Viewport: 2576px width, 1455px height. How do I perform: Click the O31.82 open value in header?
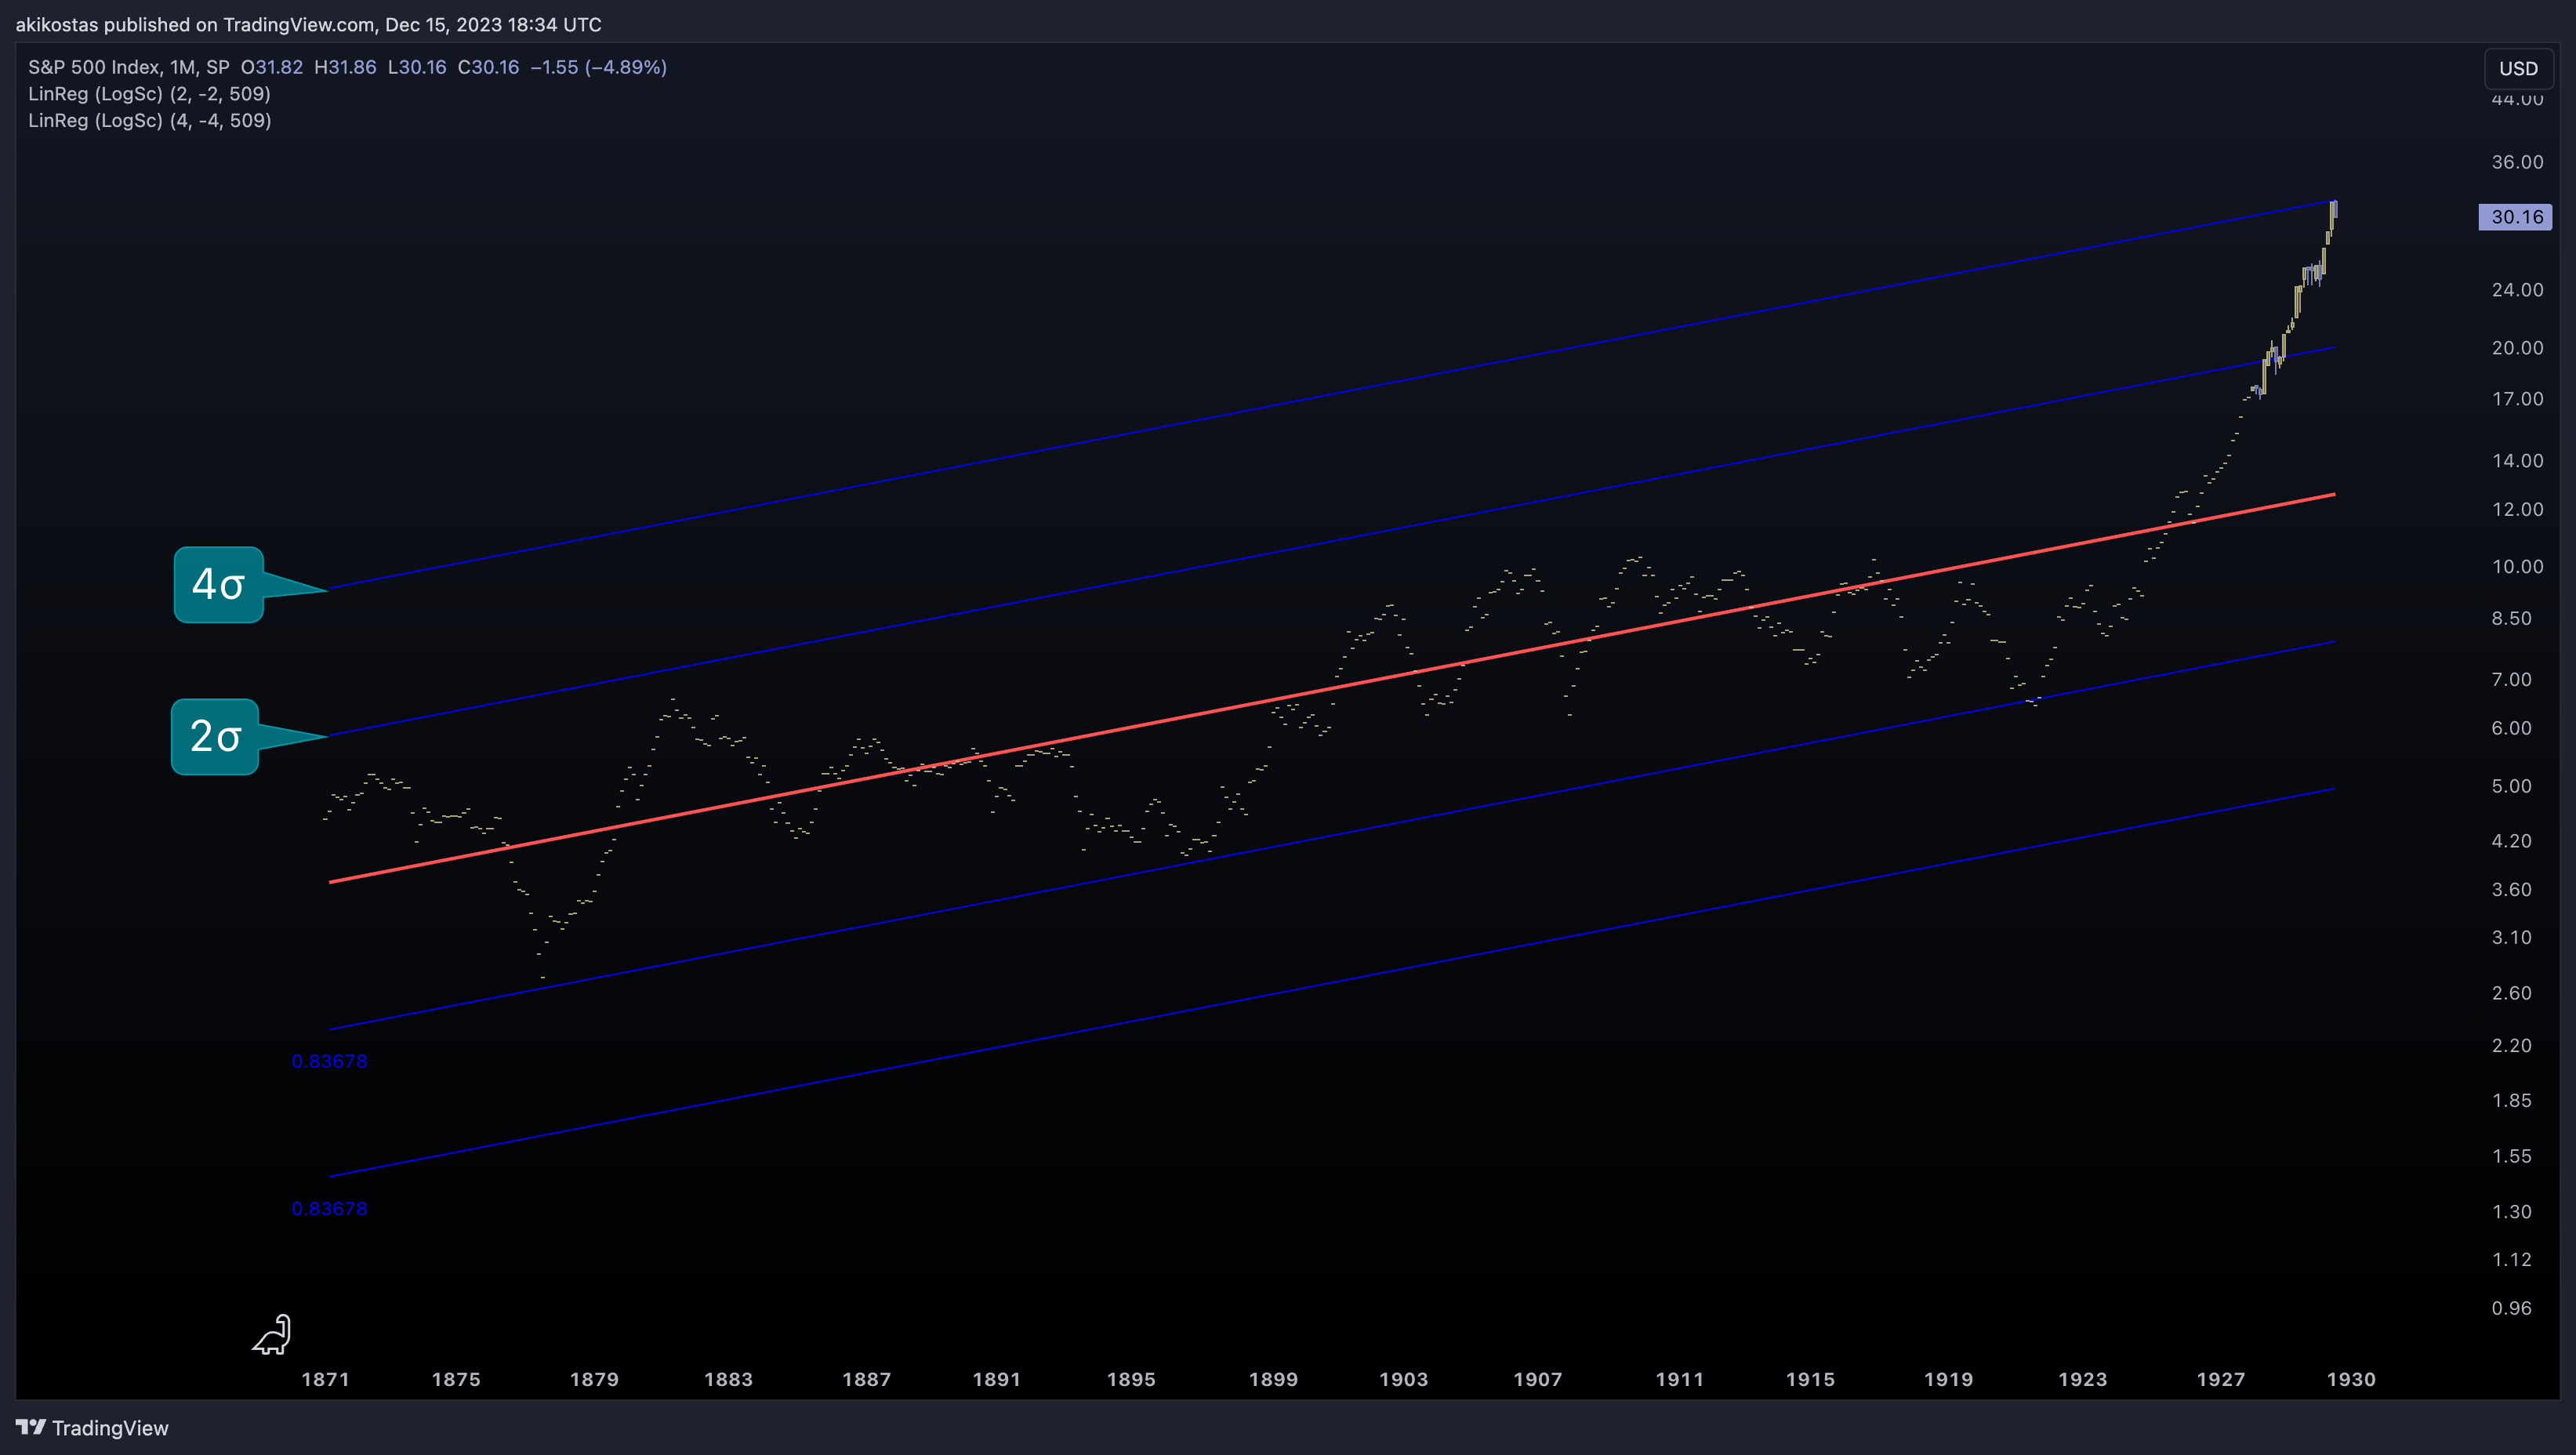point(271,67)
